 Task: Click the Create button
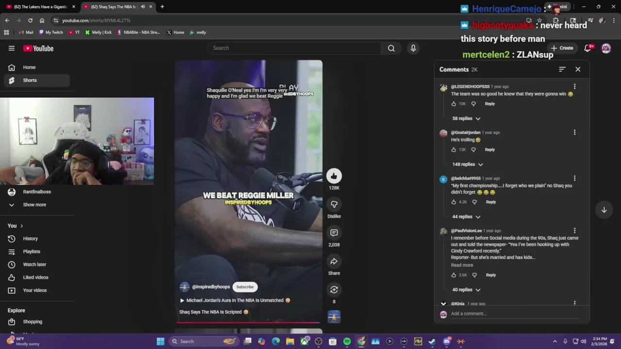point(562,48)
